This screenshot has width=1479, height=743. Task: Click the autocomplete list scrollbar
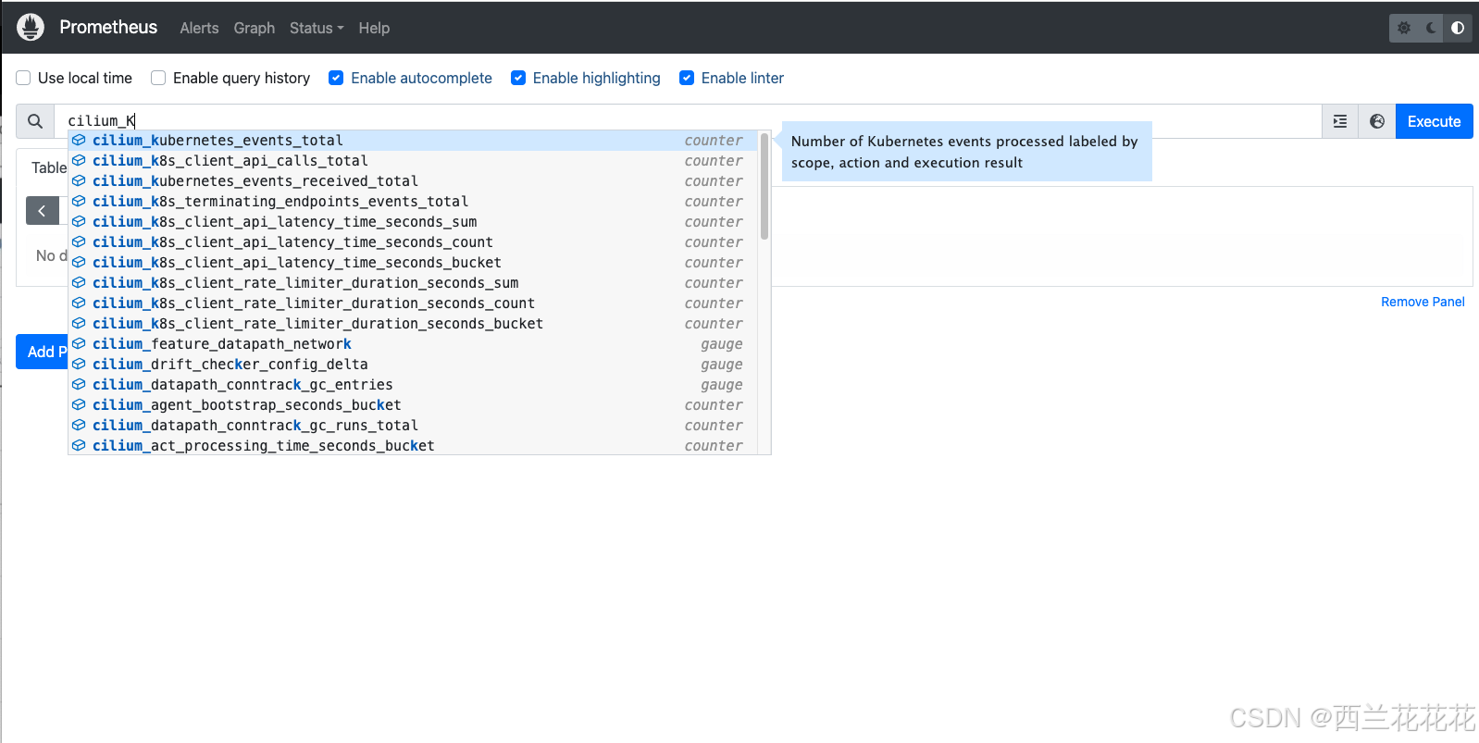(x=764, y=186)
